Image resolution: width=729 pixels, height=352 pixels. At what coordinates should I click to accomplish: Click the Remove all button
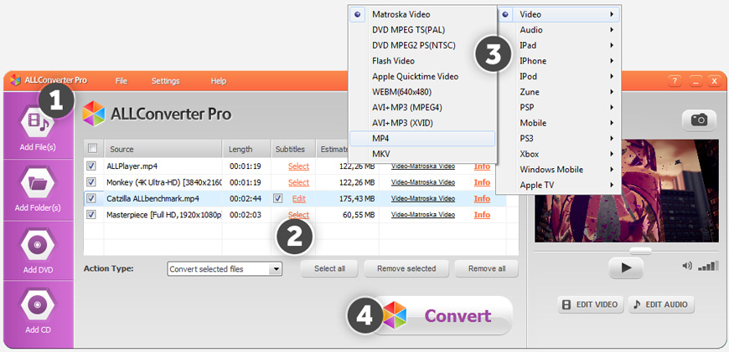pos(487,268)
